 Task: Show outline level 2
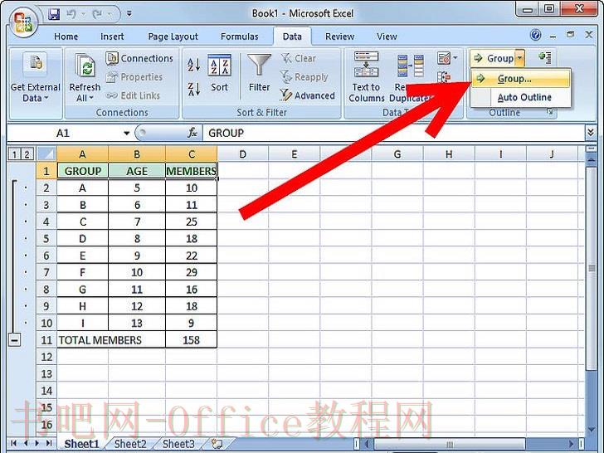coord(27,154)
